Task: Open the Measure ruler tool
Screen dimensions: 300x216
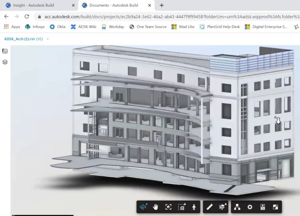Action: [x=209, y=207]
